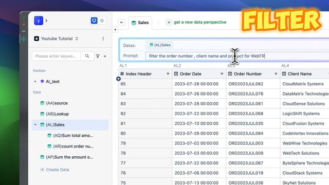
Task: Open Order Date column dropdown arrow
Action: pos(222,74)
